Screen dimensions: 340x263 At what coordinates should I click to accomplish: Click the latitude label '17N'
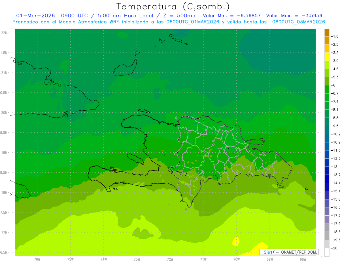click(x=5, y=232)
